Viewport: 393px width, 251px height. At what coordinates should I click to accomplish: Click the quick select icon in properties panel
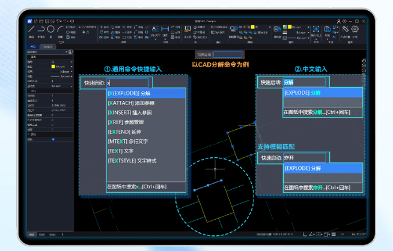70,52
